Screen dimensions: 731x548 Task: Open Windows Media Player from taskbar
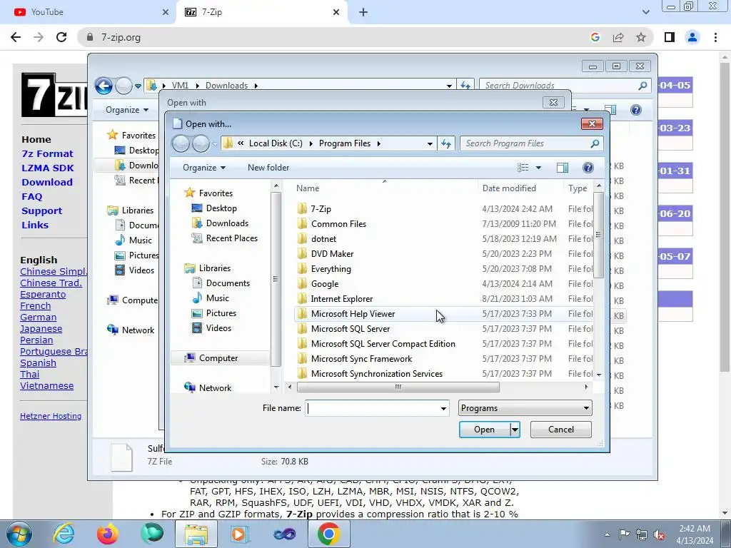241,534
